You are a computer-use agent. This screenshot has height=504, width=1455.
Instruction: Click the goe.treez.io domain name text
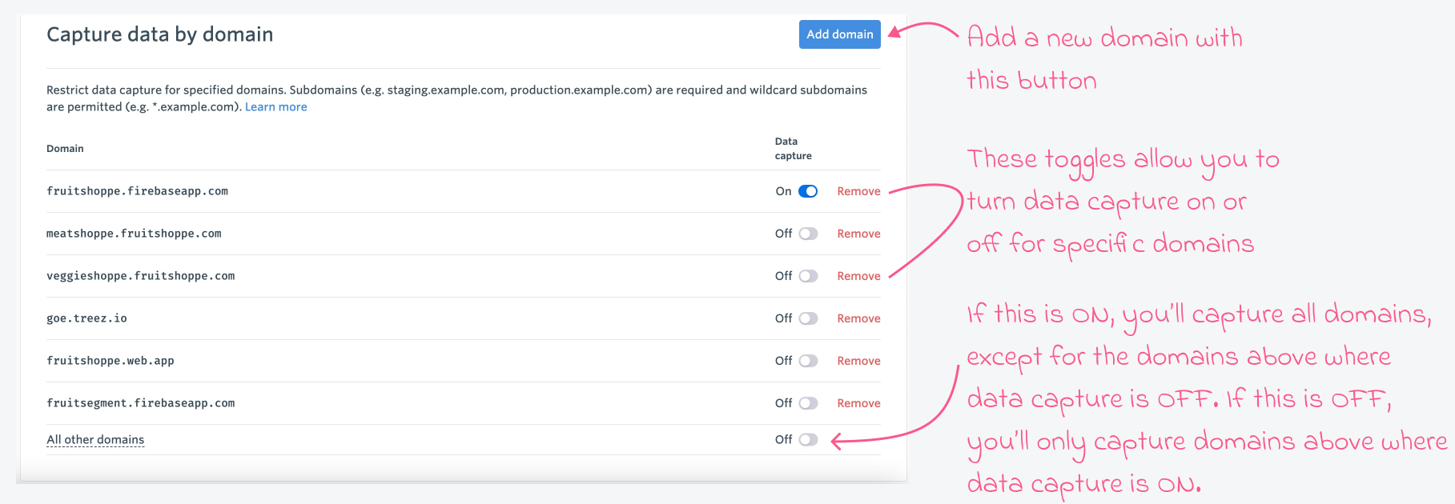[x=86, y=318]
